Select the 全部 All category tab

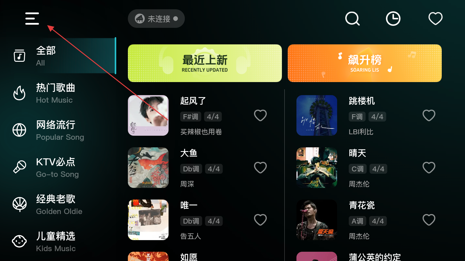coord(58,56)
